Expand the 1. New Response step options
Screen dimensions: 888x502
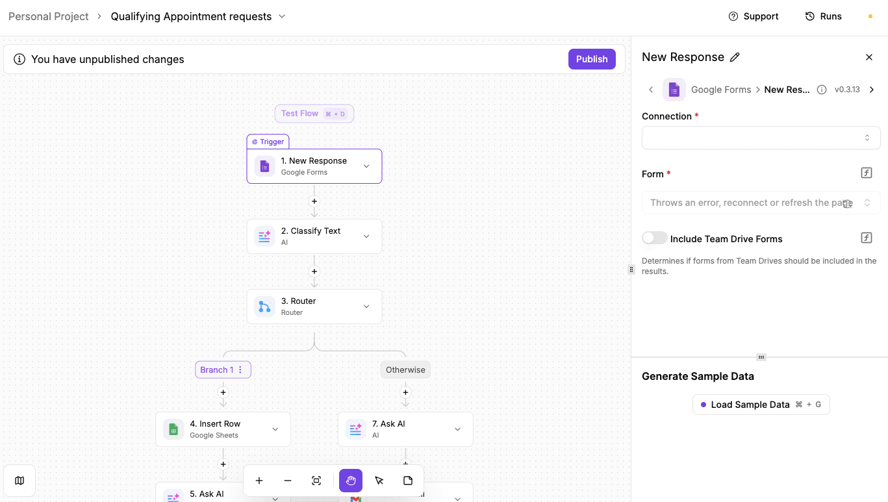[367, 166]
